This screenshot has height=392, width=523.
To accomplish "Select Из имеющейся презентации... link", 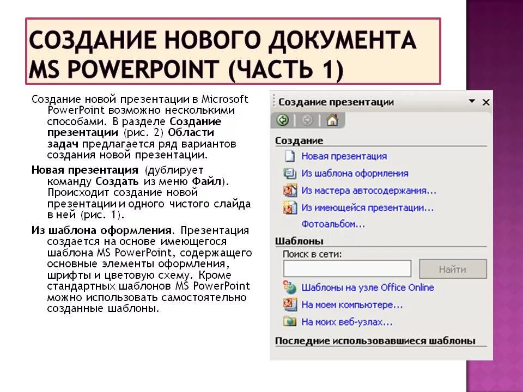I will [368, 207].
